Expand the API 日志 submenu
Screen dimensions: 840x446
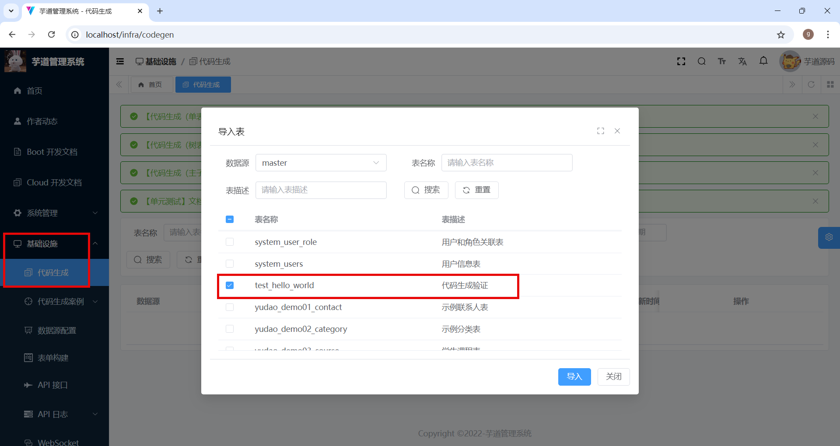click(54, 414)
